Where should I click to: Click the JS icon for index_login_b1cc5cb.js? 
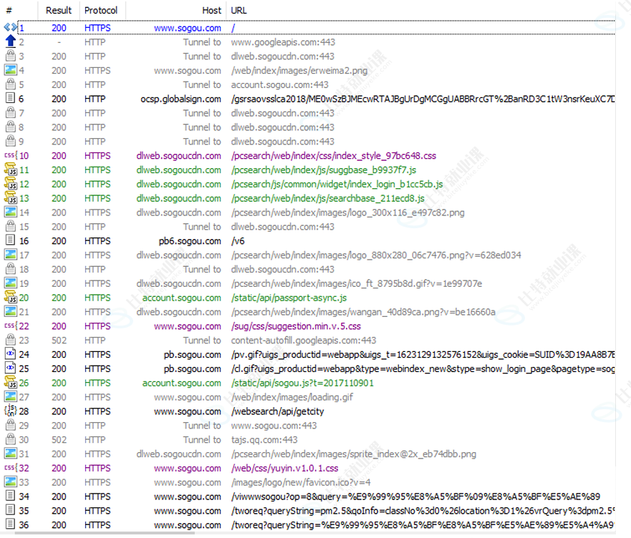(x=11, y=184)
